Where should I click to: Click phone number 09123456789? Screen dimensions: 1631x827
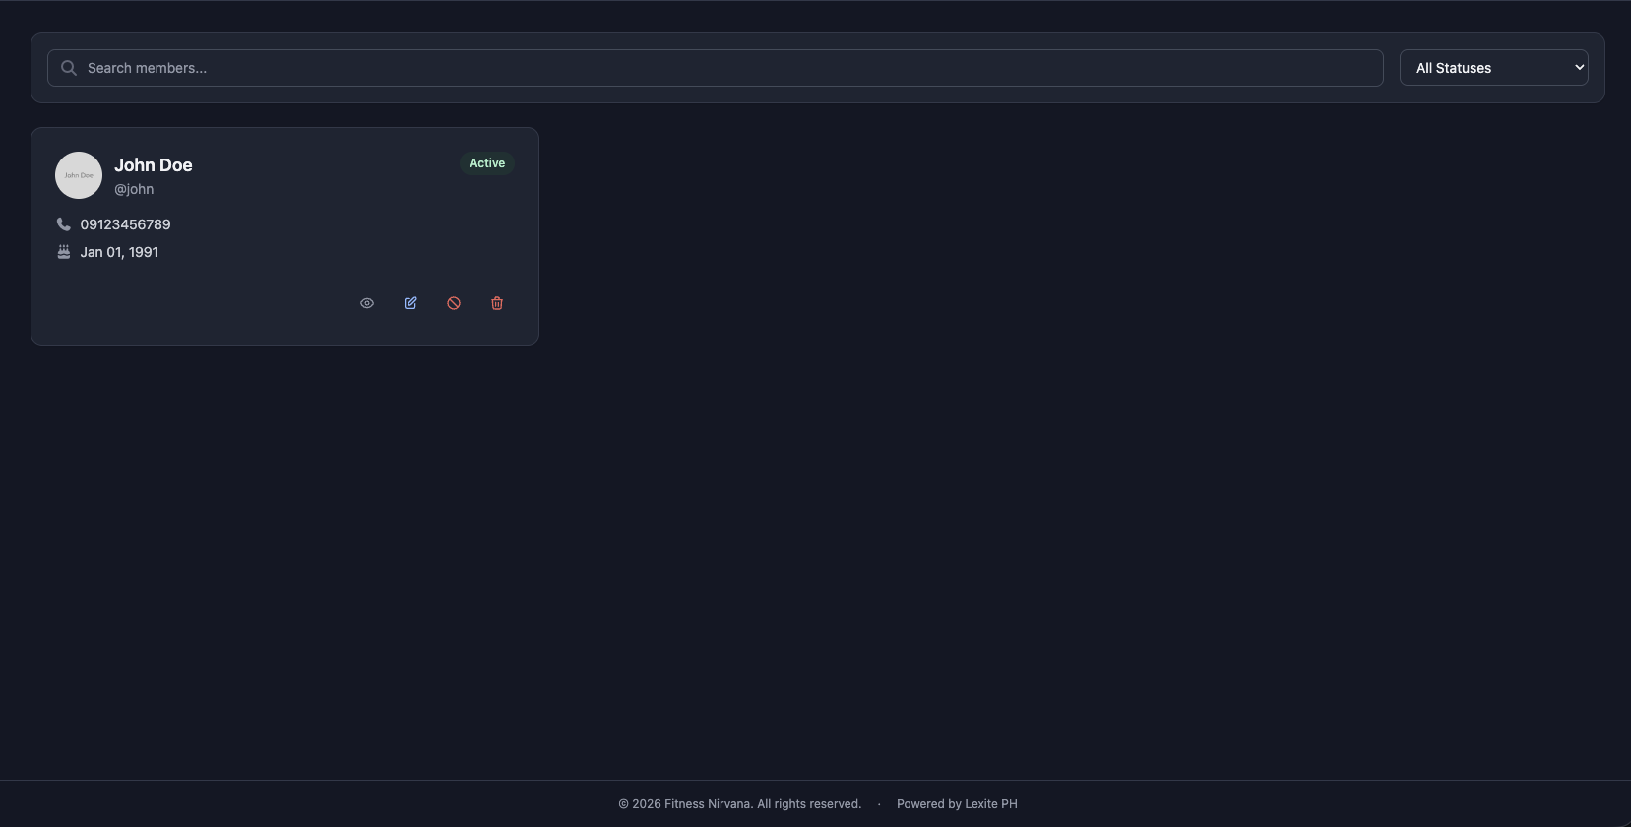coord(125,224)
